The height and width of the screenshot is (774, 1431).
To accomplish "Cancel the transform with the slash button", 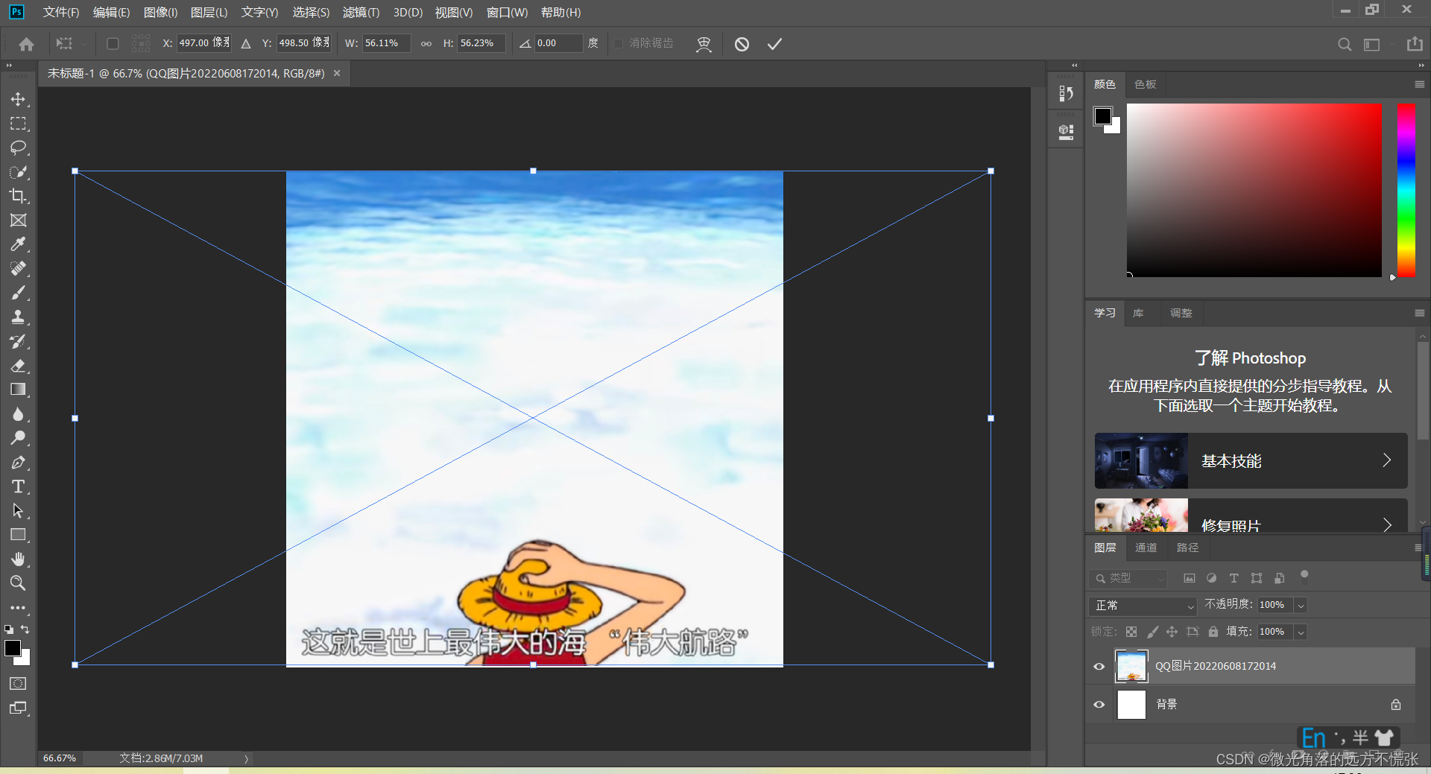I will tap(742, 43).
